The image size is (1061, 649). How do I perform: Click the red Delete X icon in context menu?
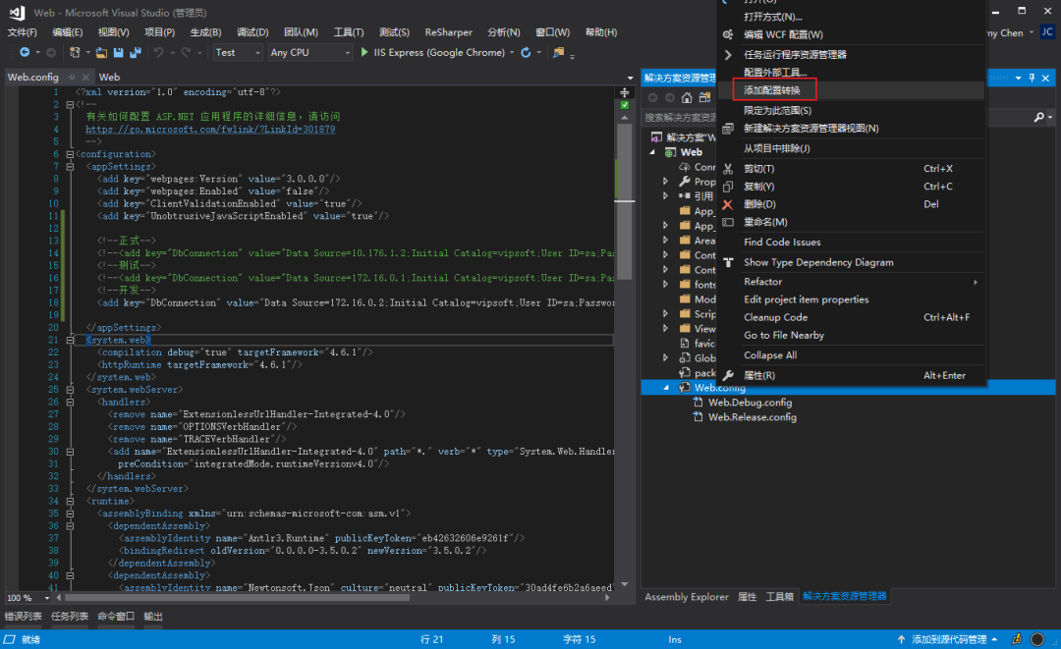(728, 204)
